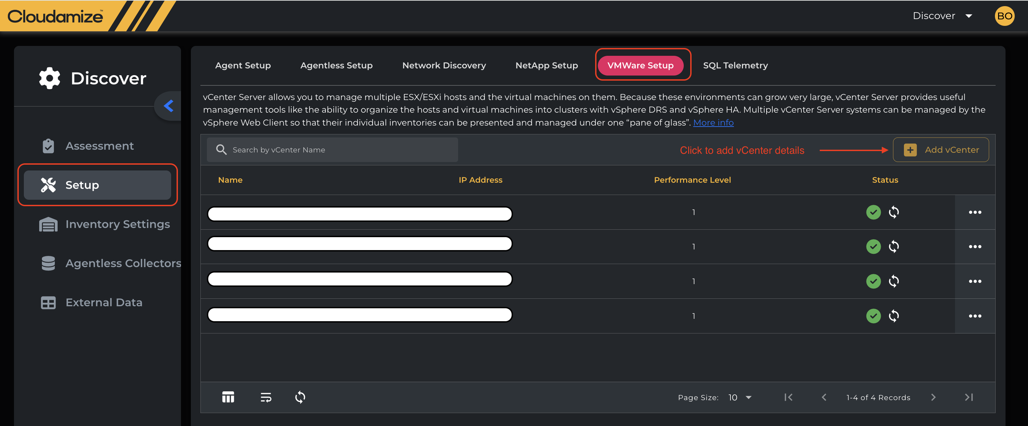1028x426 pixels.
Task: Click the Add vCenter button
Action: pyautogui.click(x=941, y=150)
